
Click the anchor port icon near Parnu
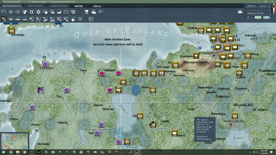click(x=37, y=131)
